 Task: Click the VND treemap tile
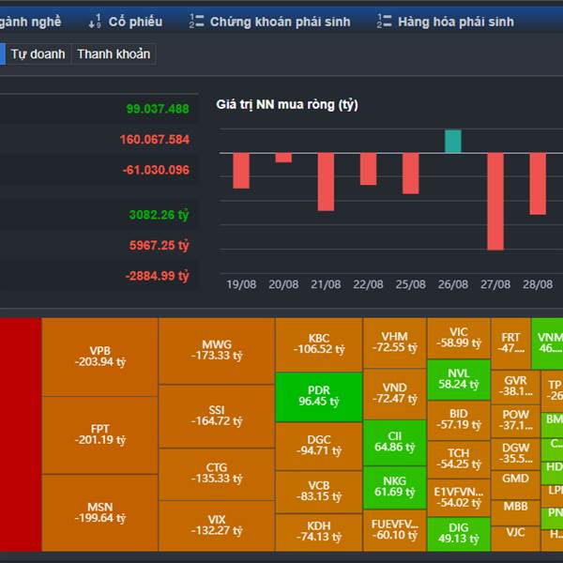click(395, 394)
